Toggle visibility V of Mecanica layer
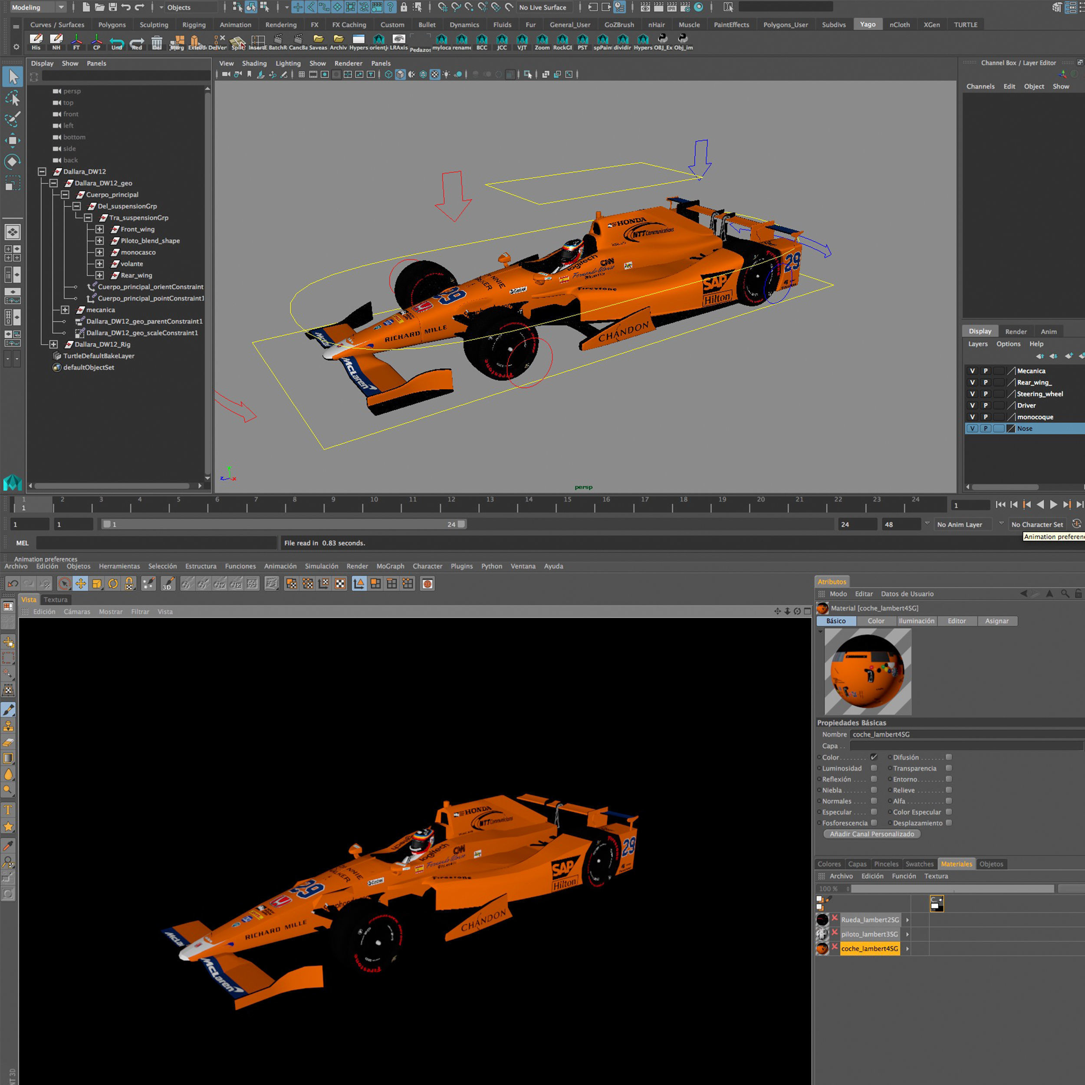Image resolution: width=1085 pixels, height=1085 pixels. (x=972, y=371)
